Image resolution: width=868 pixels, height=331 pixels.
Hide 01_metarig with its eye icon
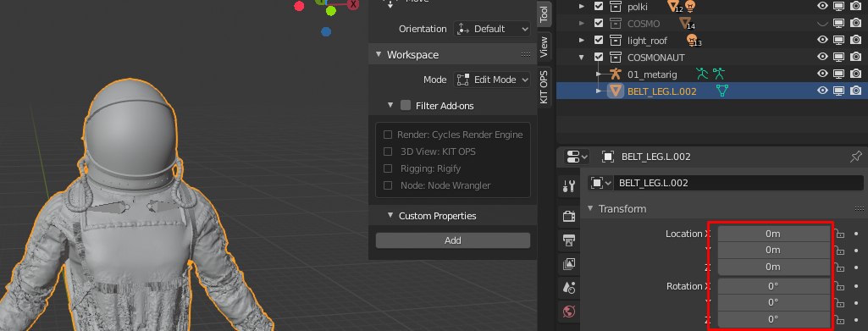(x=822, y=74)
